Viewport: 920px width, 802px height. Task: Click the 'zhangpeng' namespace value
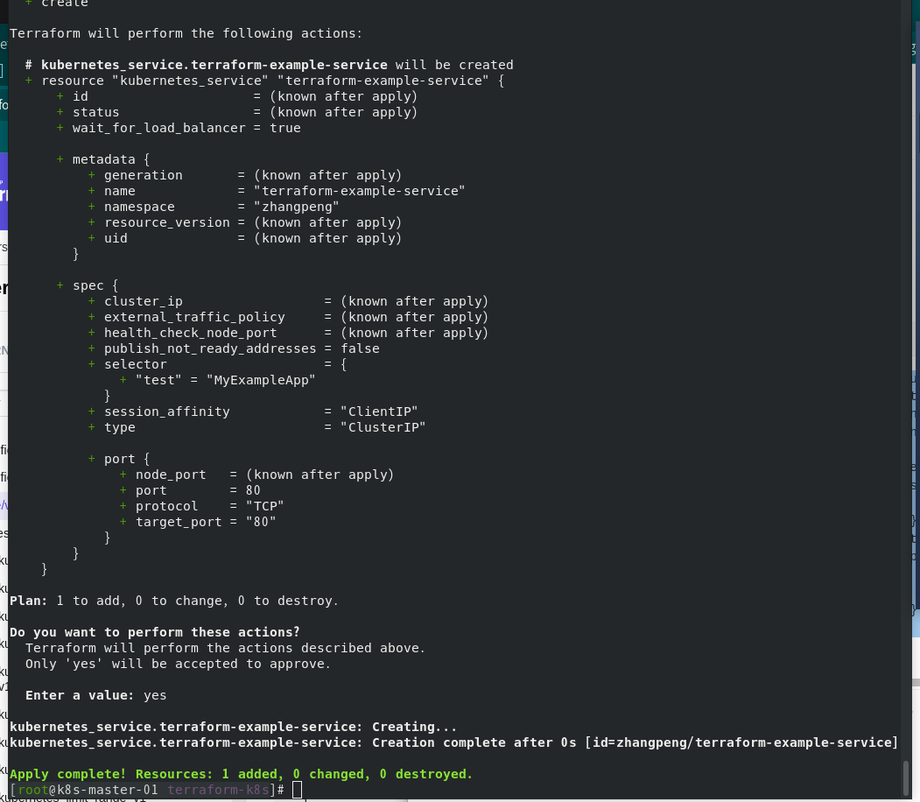[x=297, y=207]
